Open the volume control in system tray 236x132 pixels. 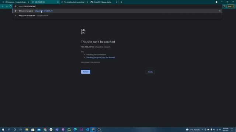[x=220, y=129]
